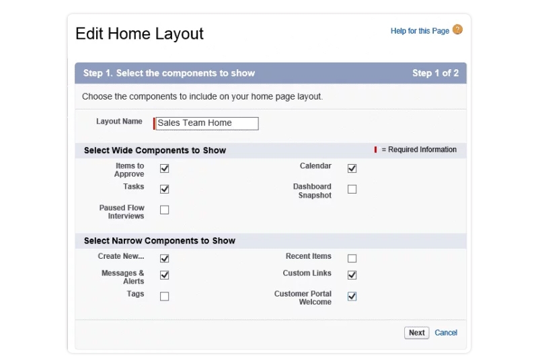Click the Layout Name label

[119, 122]
